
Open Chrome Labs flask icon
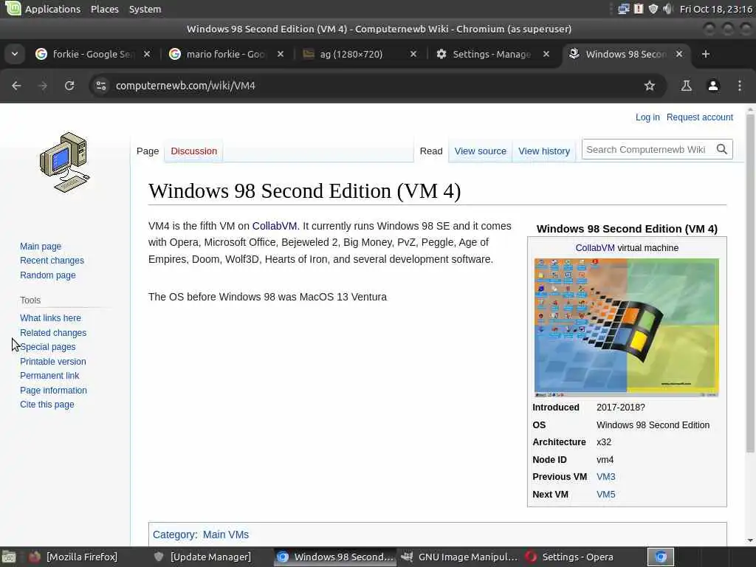point(686,86)
